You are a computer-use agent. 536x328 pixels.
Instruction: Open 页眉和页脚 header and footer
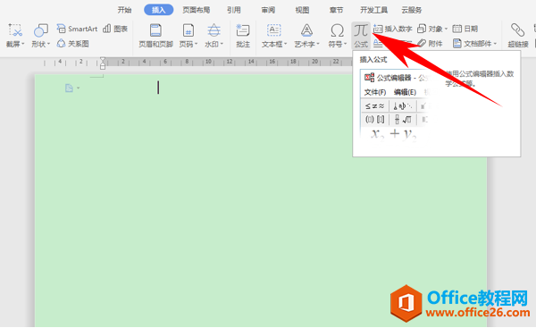pos(155,35)
